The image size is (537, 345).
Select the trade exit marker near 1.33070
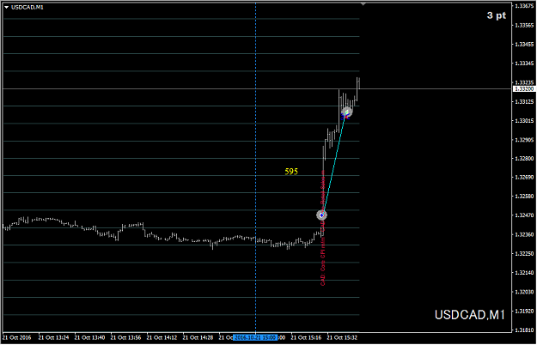[346, 112]
